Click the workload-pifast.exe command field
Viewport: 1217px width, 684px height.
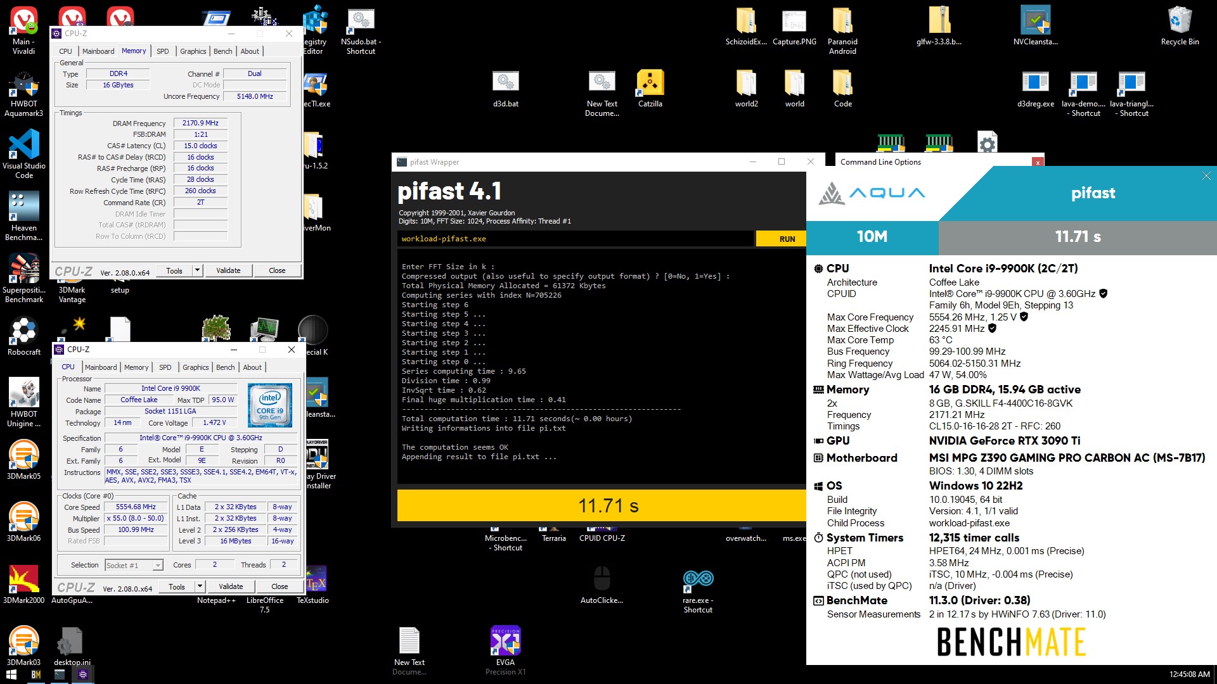[x=576, y=239]
